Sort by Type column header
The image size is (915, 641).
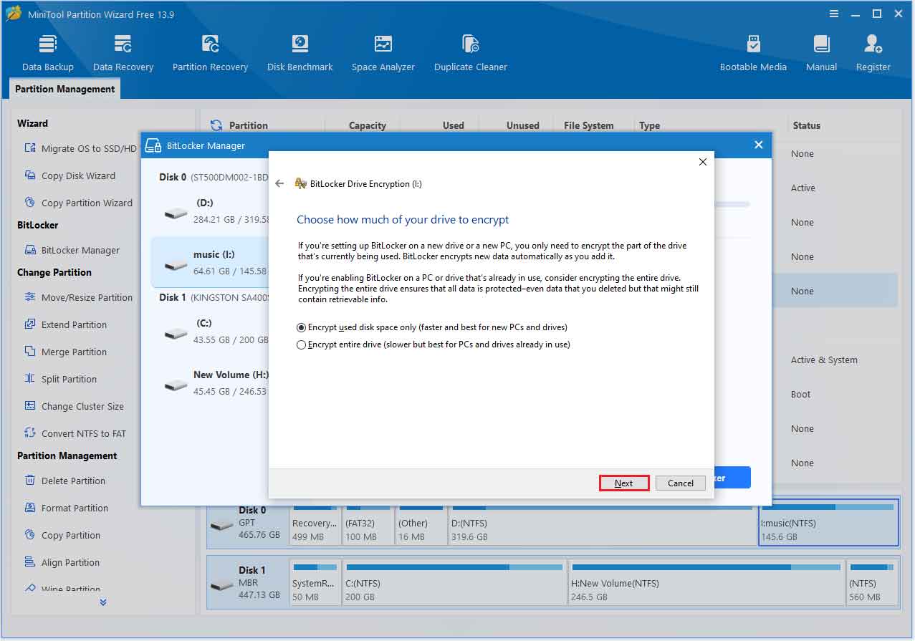pyautogui.click(x=649, y=125)
